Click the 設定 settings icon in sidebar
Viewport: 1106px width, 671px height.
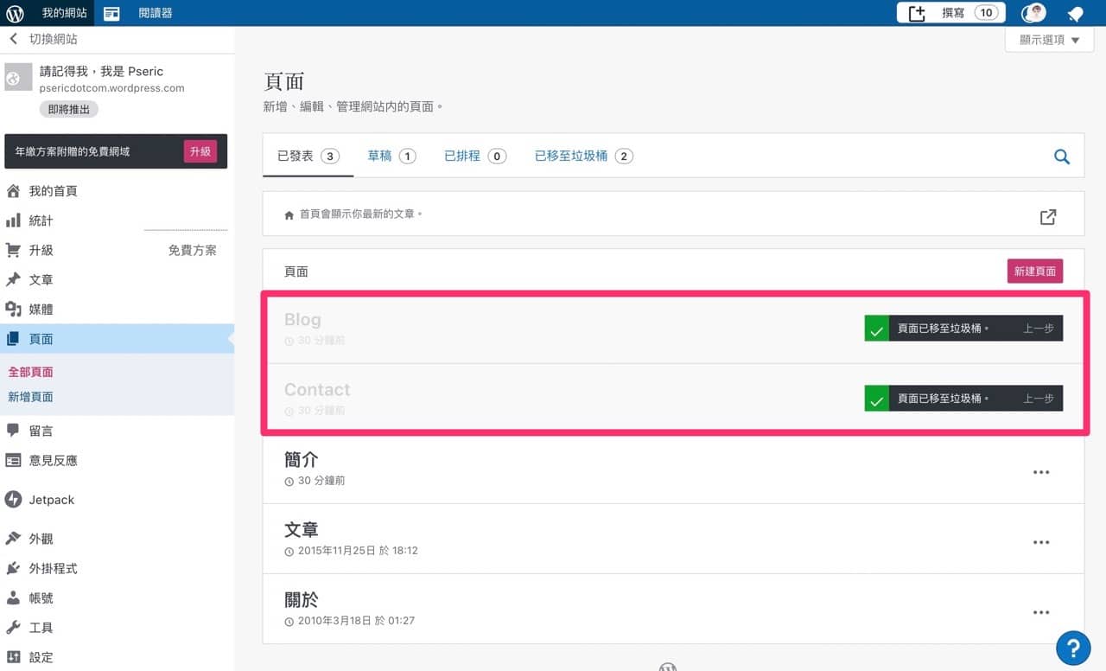click(13, 657)
